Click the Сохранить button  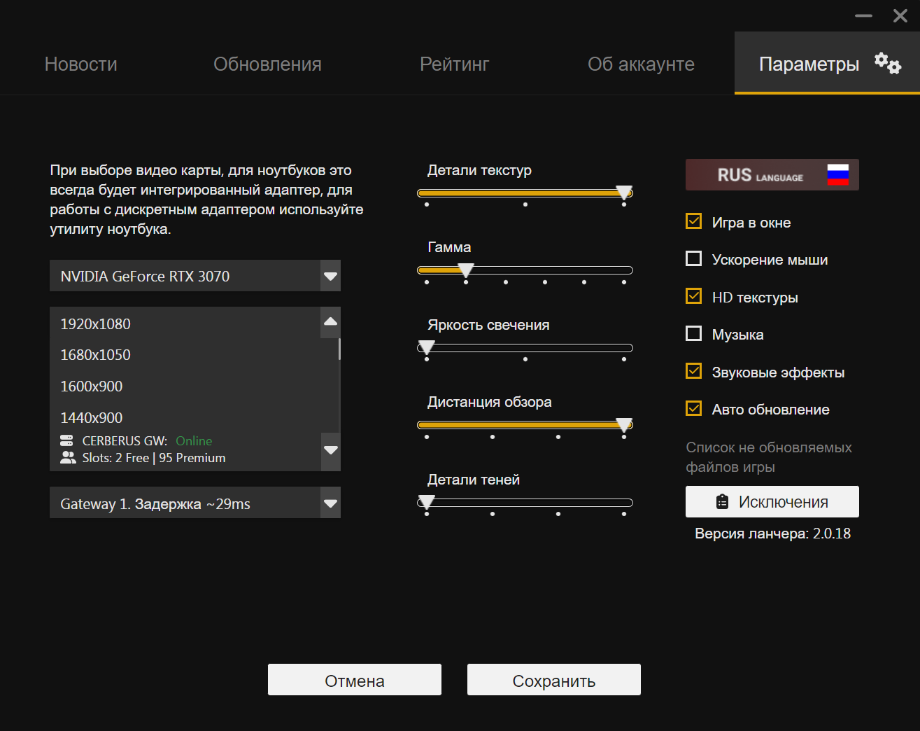pyautogui.click(x=554, y=680)
